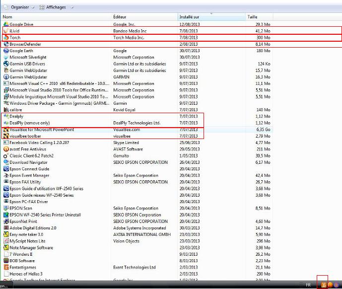Click the Garmin USB Drivers icon
The height and width of the screenshot is (289, 342).
[x=6, y=64]
